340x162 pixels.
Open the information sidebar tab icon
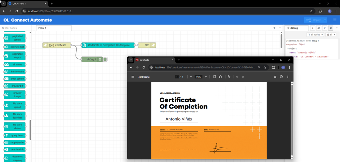pyautogui.click(x=312, y=28)
